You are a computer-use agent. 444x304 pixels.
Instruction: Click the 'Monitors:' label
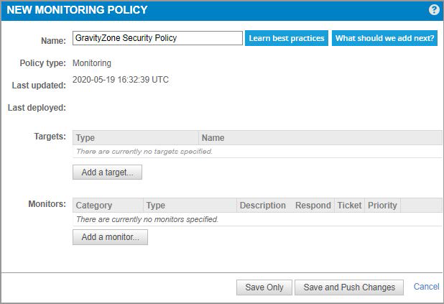coord(47,203)
